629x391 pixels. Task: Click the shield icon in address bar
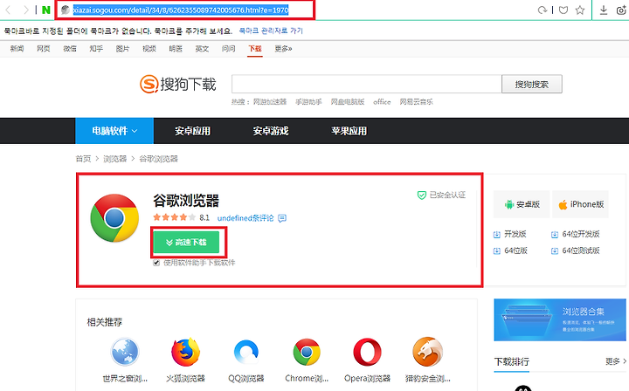[x=563, y=10]
